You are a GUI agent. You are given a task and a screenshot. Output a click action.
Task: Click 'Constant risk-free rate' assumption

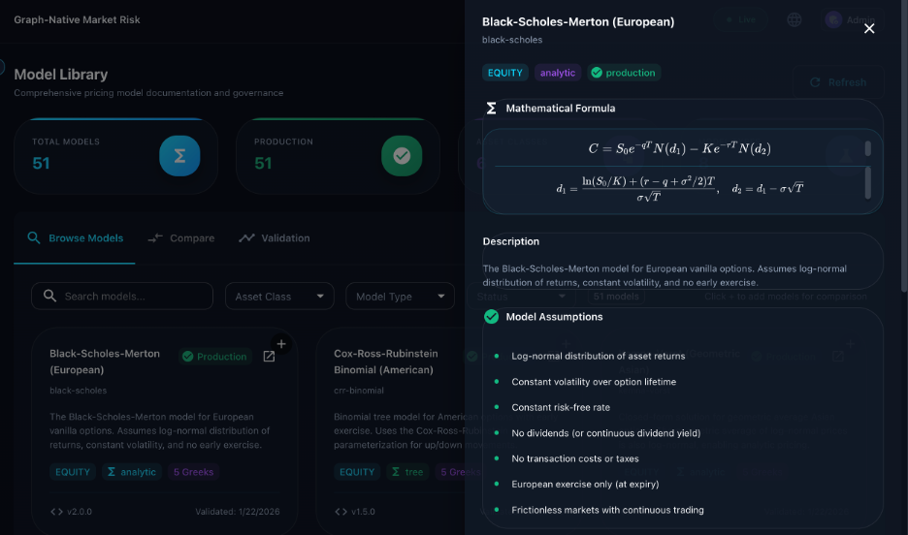[x=561, y=407]
